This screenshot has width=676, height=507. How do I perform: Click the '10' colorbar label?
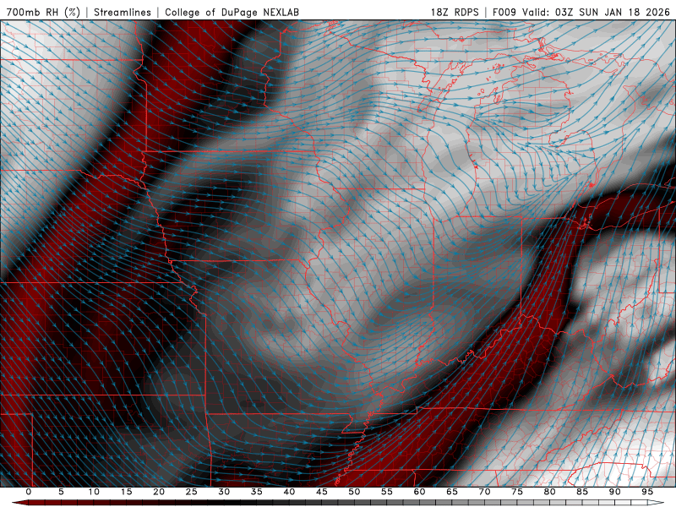point(94,492)
